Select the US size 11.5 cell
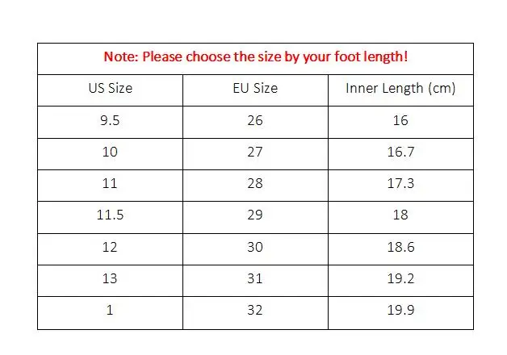 pyautogui.click(x=110, y=215)
